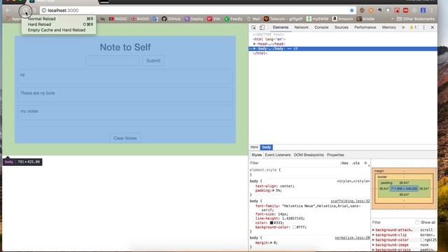Toggle the device toolbar icon

[x=262, y=27]
